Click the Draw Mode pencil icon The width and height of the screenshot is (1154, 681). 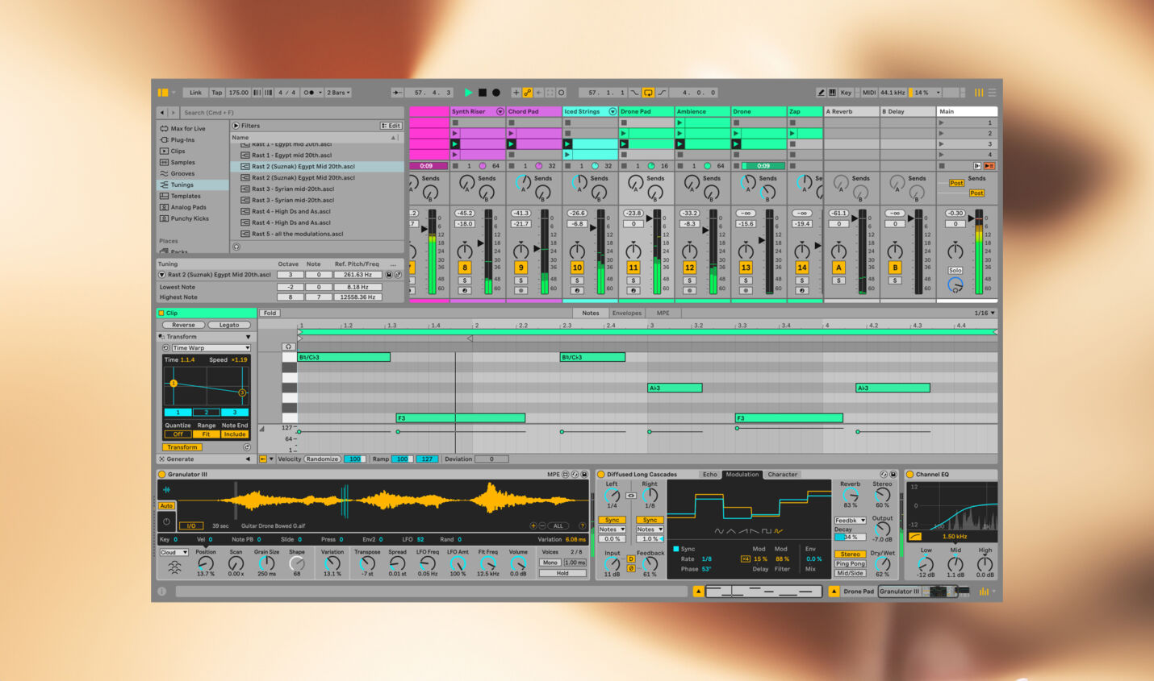[x=821, y=93]
